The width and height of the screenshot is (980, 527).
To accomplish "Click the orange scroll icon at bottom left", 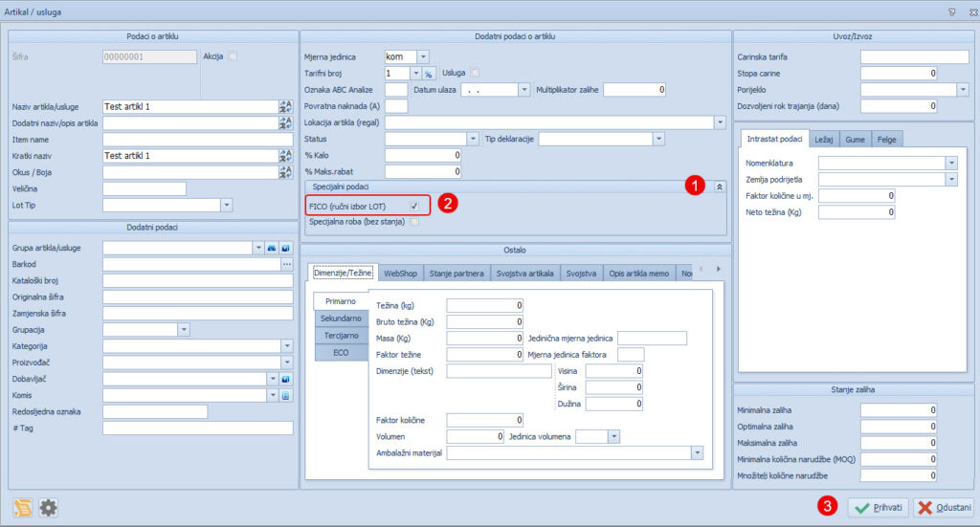I will click(x=23, y=507).
